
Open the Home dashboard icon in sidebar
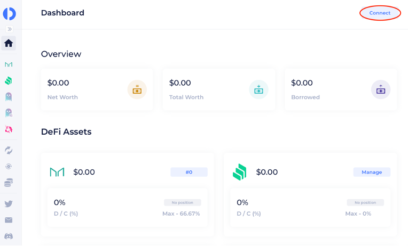[x=9, y=43]
